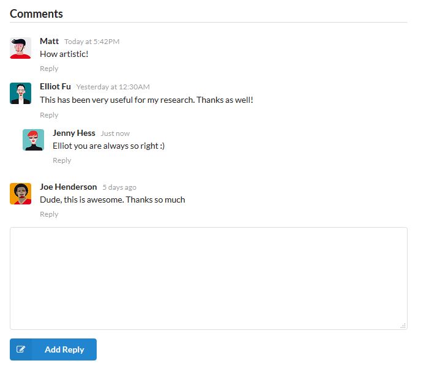
Task: Click the "5 days ago" timestamp
Action: [119, 187]
